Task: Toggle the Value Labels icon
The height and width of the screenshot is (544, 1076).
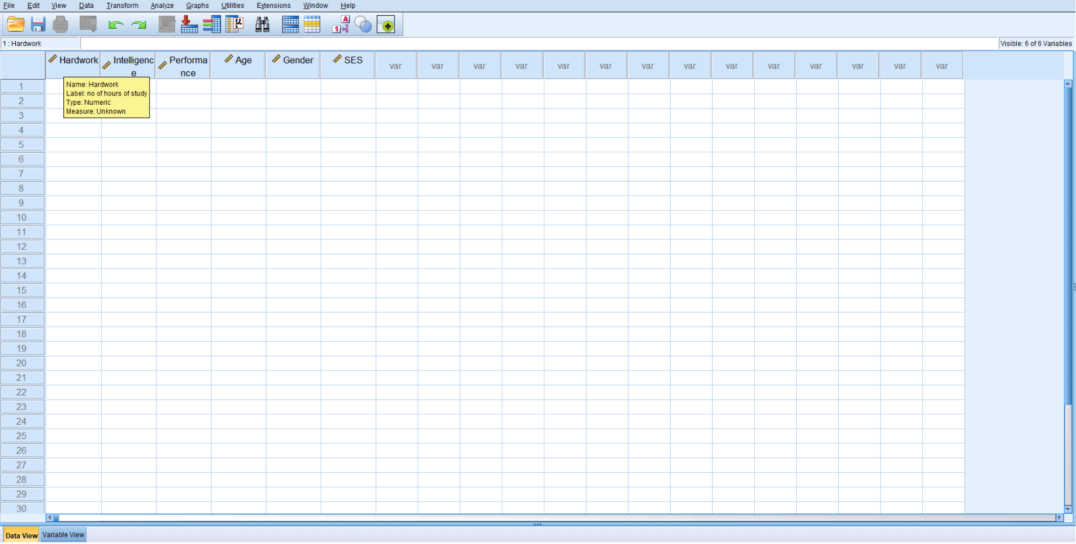Action: (x=341, y=24)
